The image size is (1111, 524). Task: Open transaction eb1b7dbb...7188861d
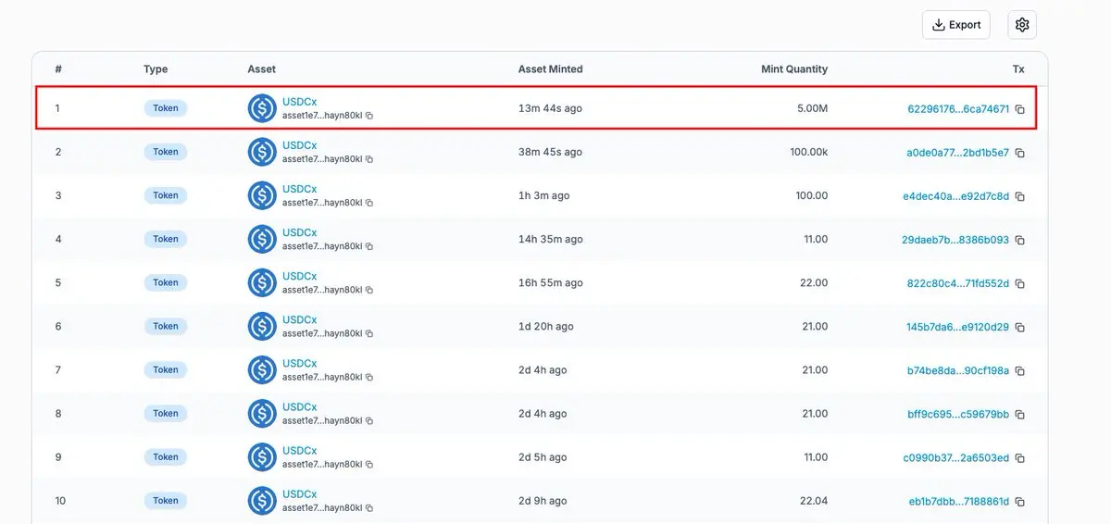pos(959,502)
